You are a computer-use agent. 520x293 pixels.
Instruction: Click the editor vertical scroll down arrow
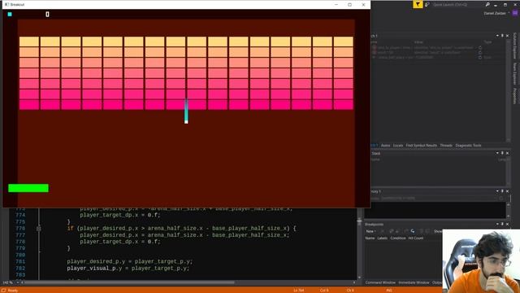(x=359, y=278)
